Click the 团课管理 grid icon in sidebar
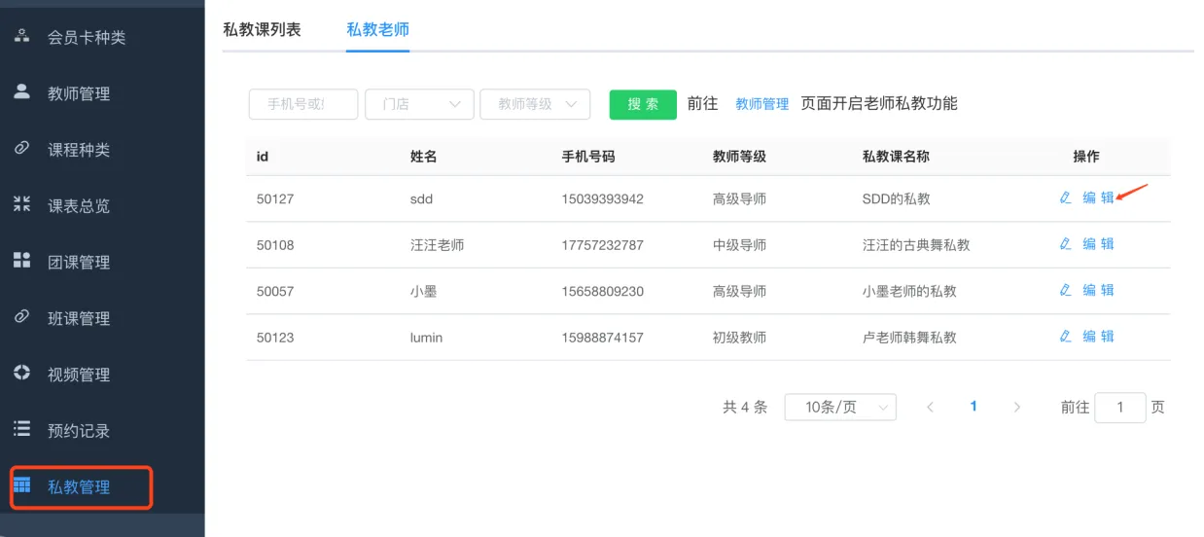 [21, 261]
